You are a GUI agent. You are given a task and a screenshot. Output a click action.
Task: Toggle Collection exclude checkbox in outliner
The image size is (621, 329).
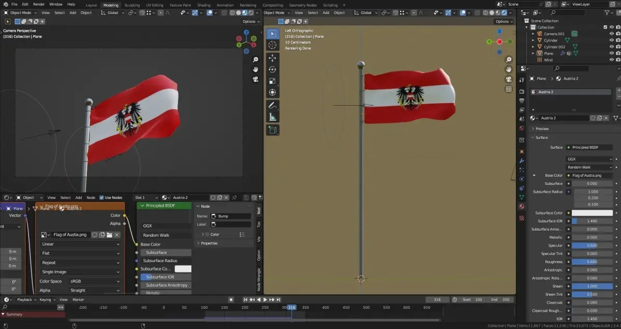605,27
